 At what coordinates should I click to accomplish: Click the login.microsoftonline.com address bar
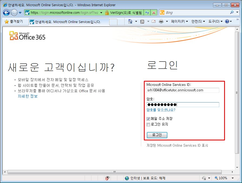coord(64,12)
